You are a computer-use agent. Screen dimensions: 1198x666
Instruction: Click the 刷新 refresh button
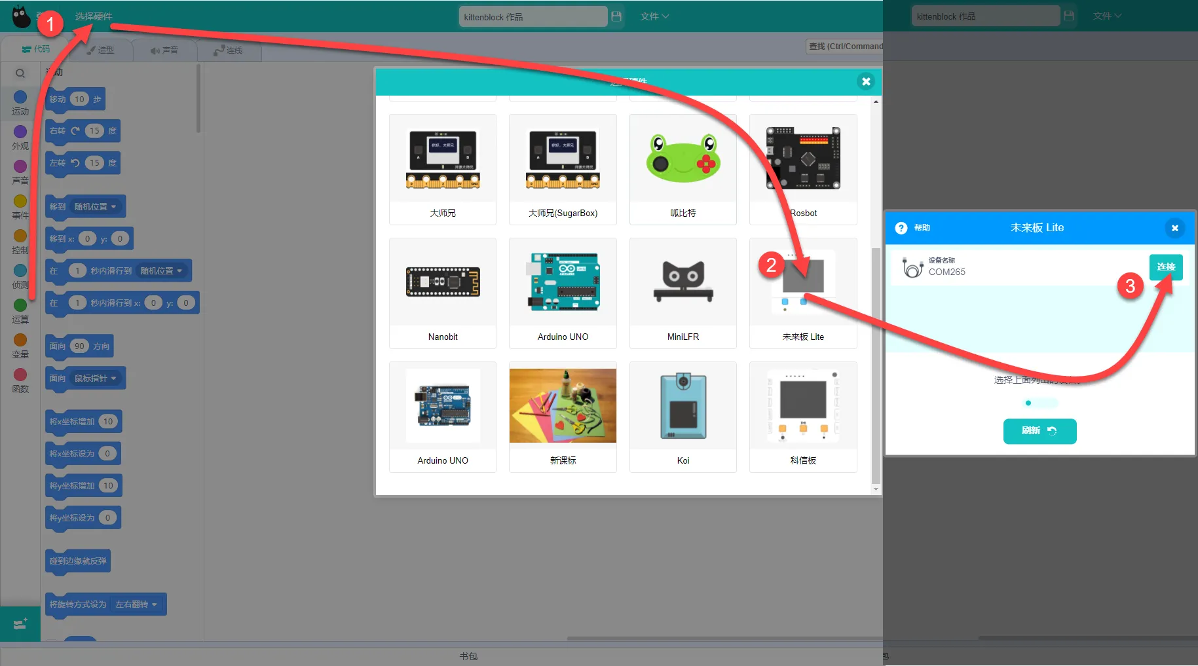tap(1039, 431)
